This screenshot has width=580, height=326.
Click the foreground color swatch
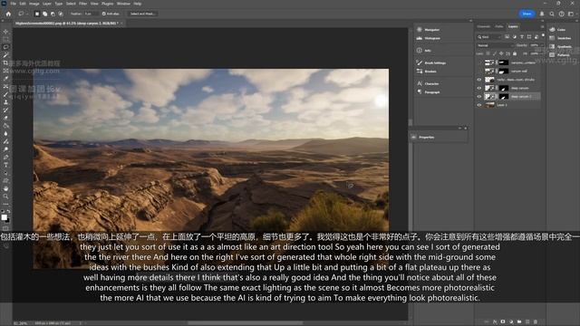(4, 217)
